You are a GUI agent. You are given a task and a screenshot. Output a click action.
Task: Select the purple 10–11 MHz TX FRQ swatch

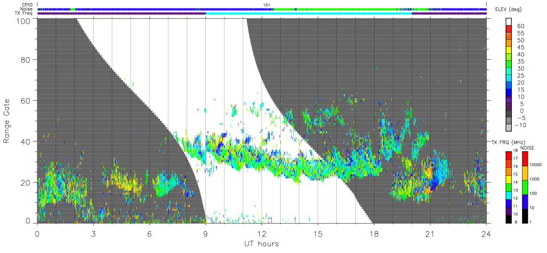click(x=509, y=210)
